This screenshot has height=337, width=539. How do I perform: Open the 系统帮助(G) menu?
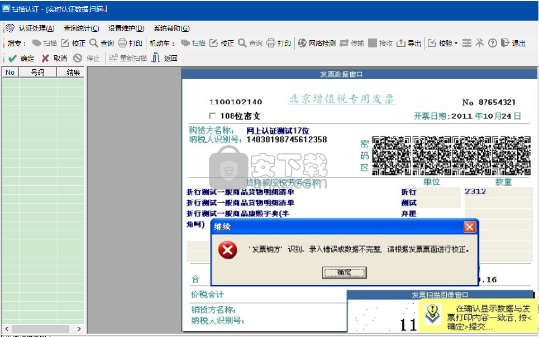(171, 28)
